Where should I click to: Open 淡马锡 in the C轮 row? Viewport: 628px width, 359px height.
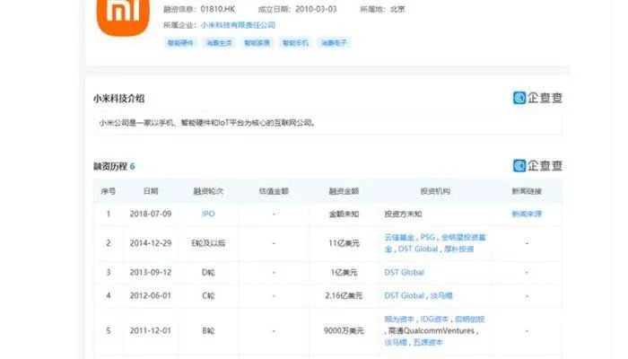click(441, 295)
